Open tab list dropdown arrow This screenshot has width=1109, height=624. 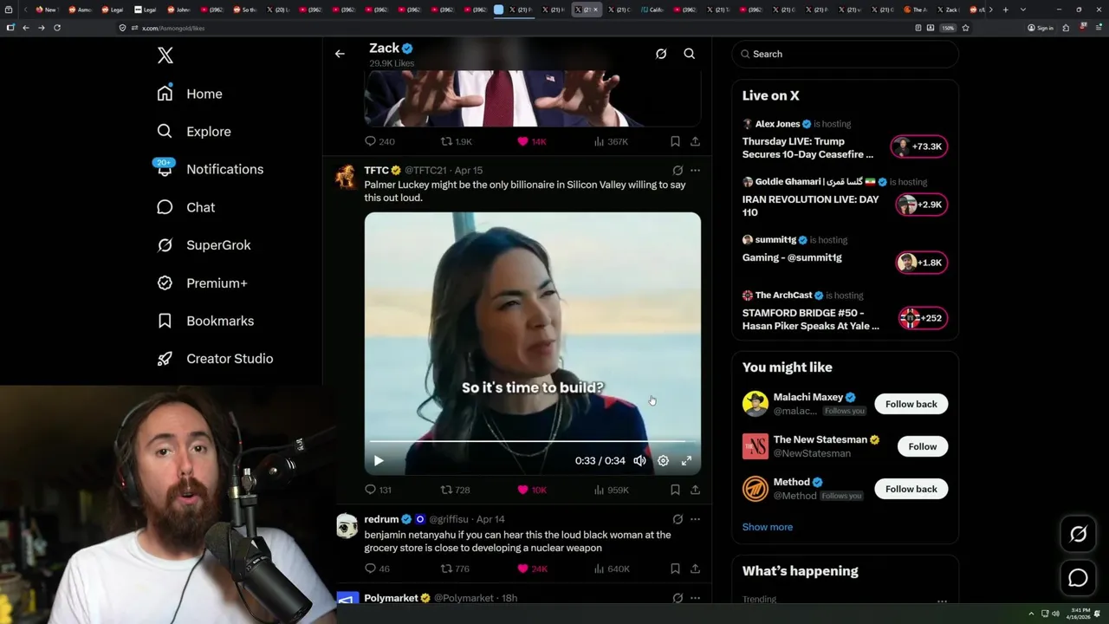coord(1023,10)
